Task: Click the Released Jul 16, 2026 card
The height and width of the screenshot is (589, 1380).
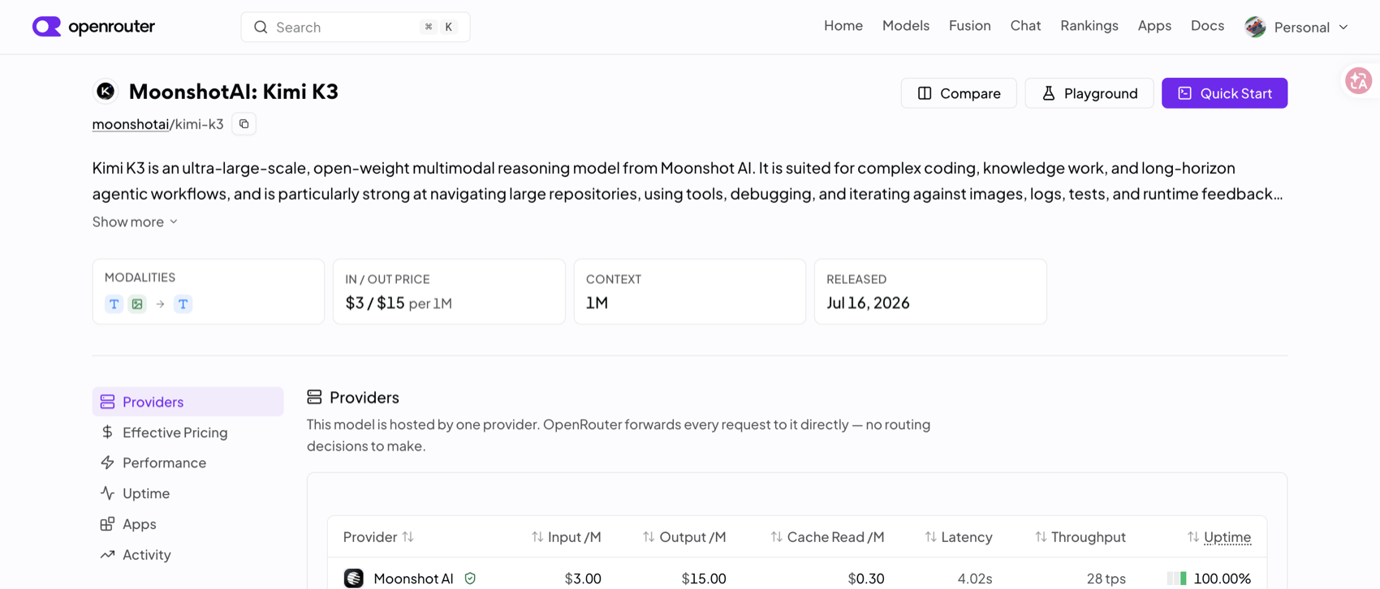Action: click(x=930, y=292)
